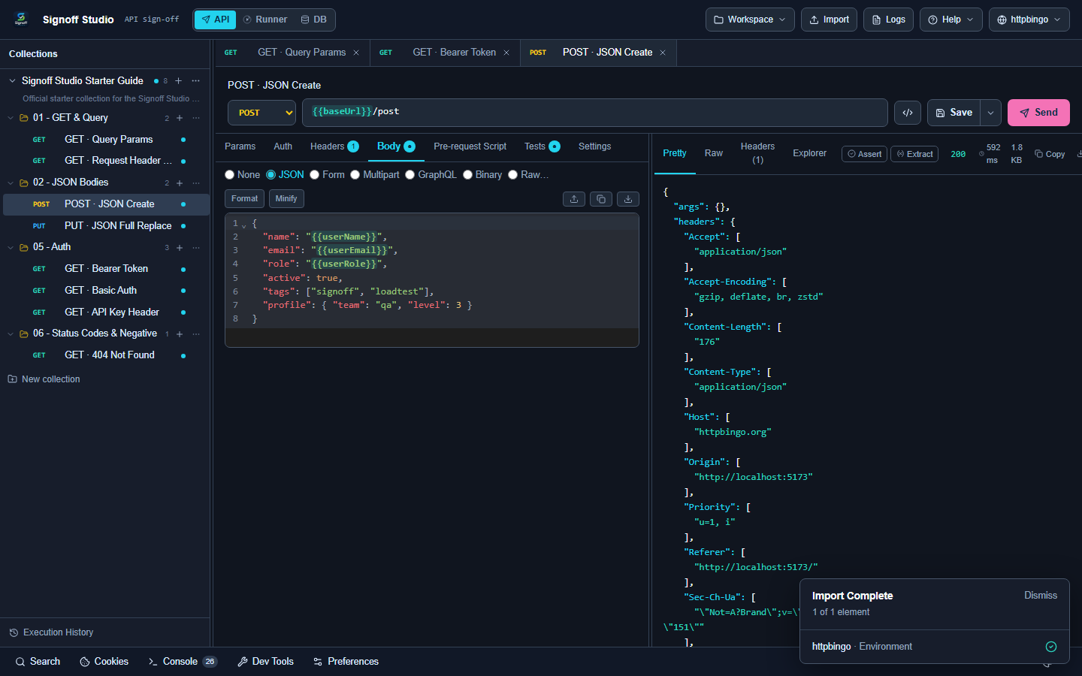
Task: Click the plus icon on the 01 - GET & Query folder
Action: coord(180,118)
